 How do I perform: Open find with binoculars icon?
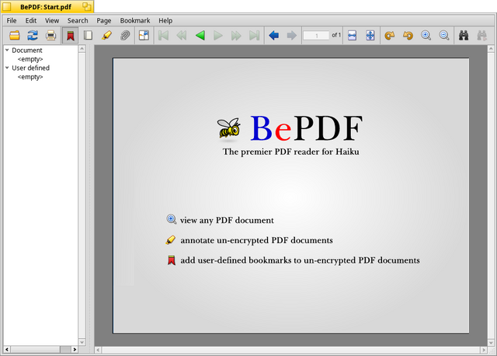coord(464,35)
